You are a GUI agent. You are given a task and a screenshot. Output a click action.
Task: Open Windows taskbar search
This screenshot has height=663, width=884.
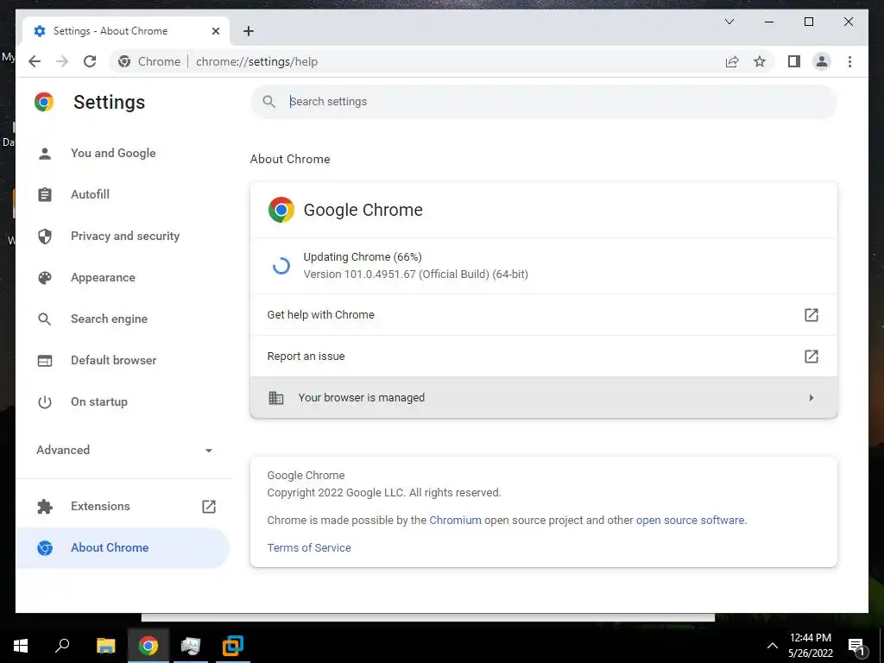coord(62,646)
